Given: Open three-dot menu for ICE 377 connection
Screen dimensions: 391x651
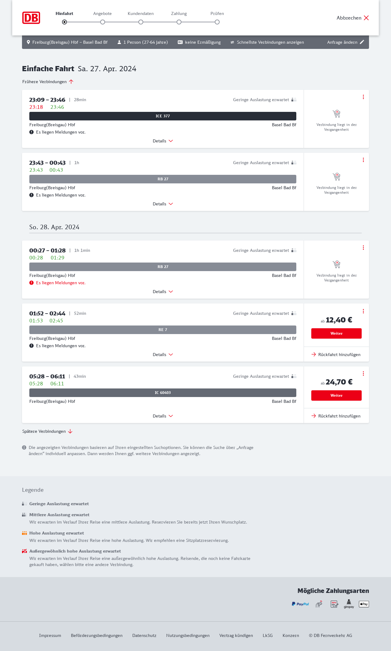Looking at the screenshot, I should point(363,97).
